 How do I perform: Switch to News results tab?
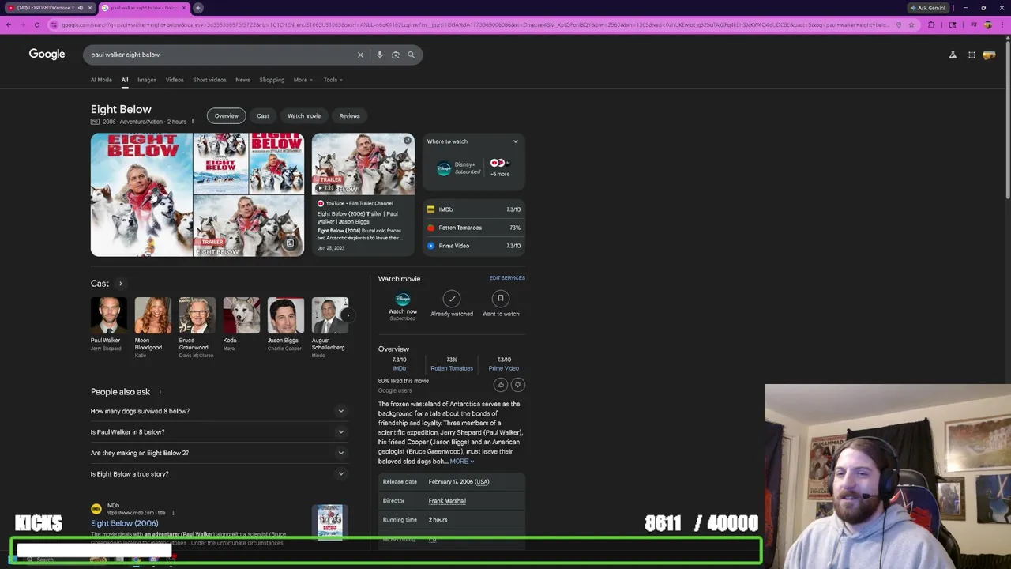point(242,80)
